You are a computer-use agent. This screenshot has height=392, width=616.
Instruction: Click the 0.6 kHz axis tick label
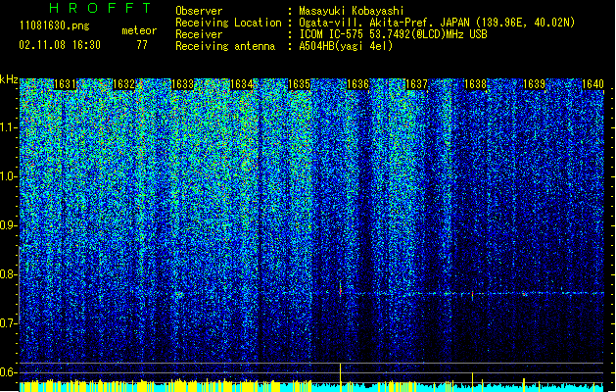point(8,372)
